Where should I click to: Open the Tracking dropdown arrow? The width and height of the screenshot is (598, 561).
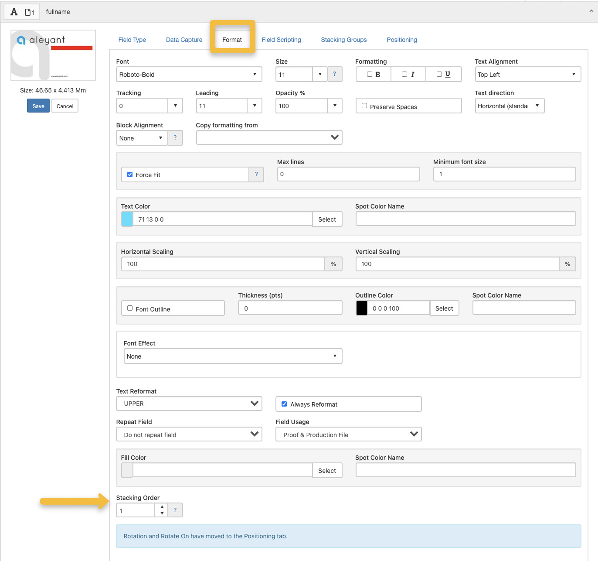pyautogui.click(x=175, y=106)
